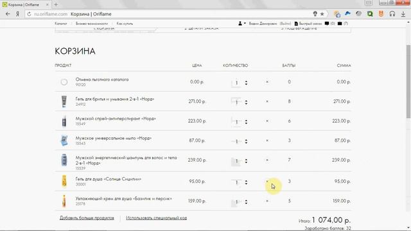Remove Отмена льготного каталога with × icon

coord(267,82)
